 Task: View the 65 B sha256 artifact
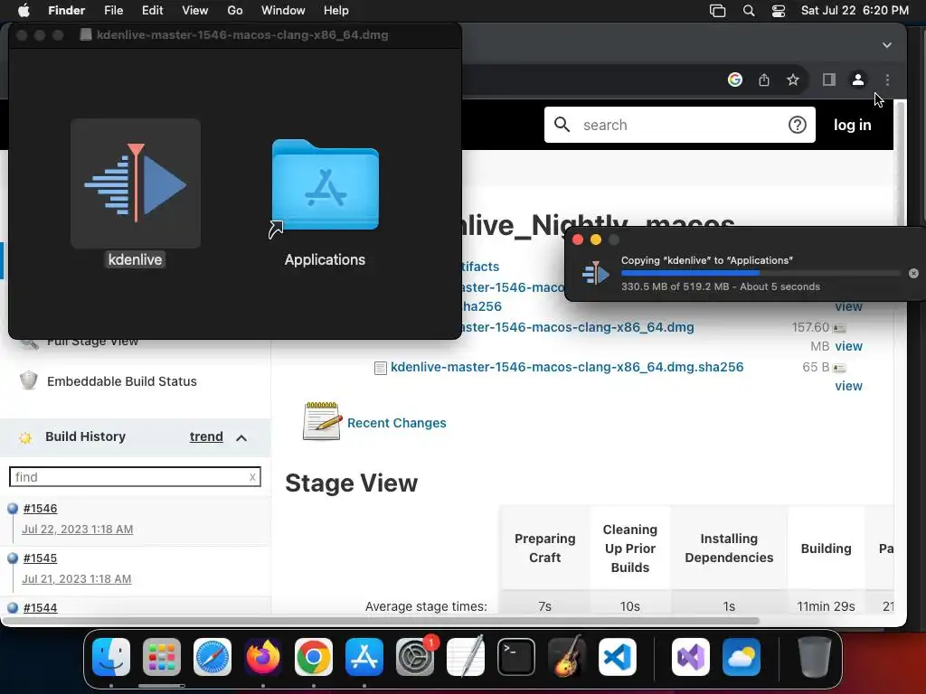848,386
